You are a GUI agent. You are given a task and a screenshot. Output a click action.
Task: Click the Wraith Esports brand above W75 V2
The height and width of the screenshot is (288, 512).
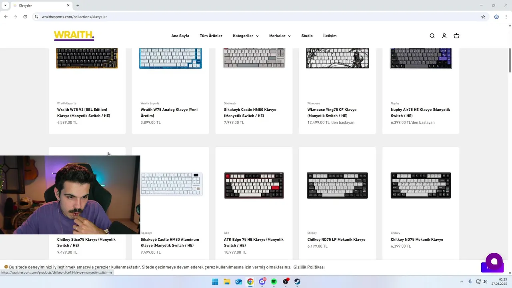tap(66, 103)
